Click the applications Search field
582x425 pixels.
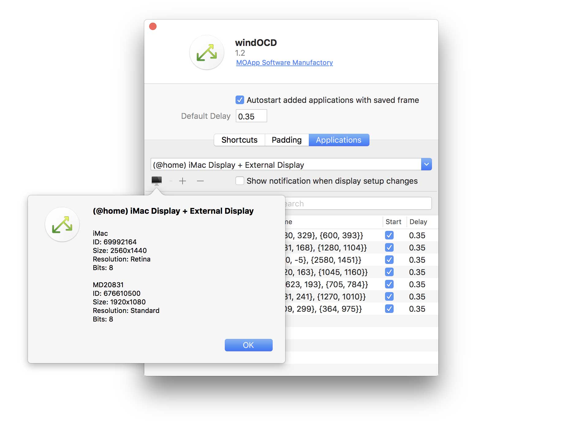pos(358,203)
